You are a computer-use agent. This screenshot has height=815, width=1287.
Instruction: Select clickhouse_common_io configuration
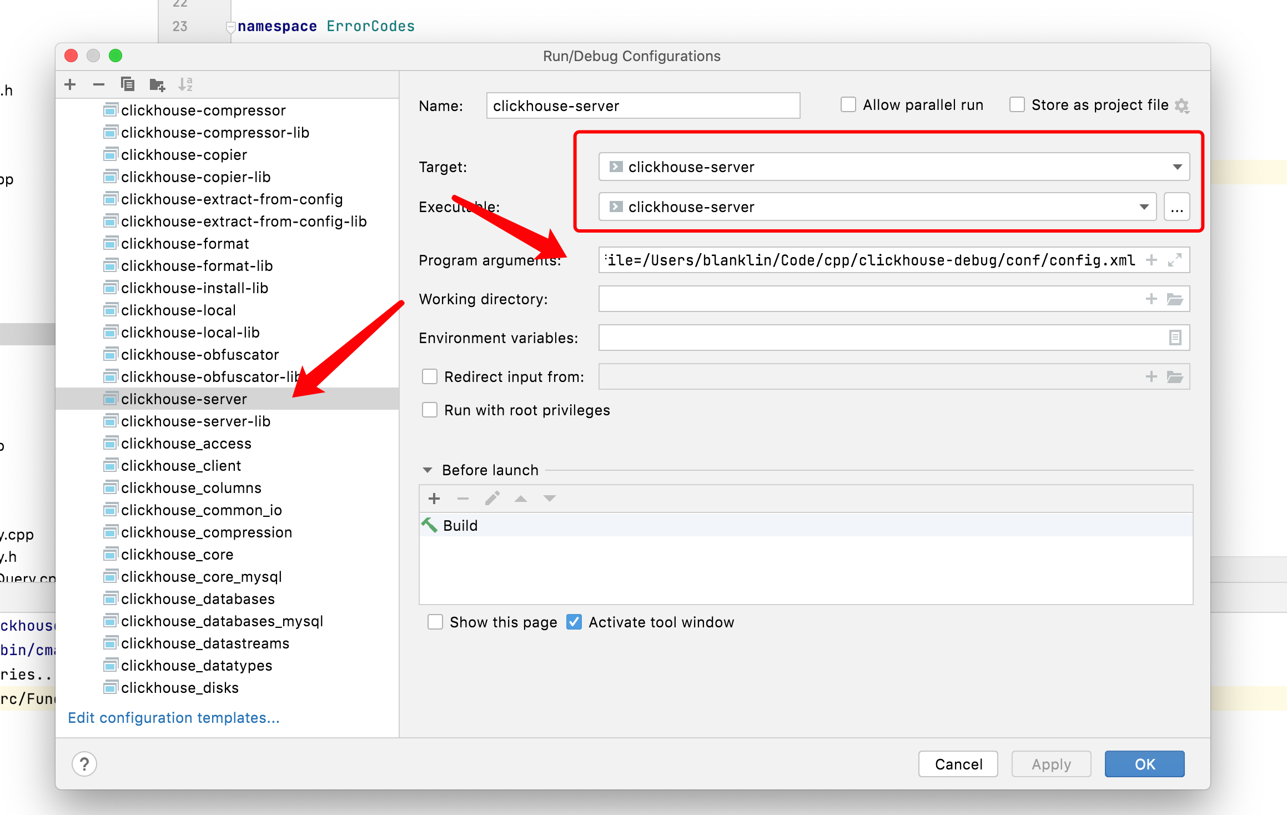pyautogui.click(x=227, y=510)
